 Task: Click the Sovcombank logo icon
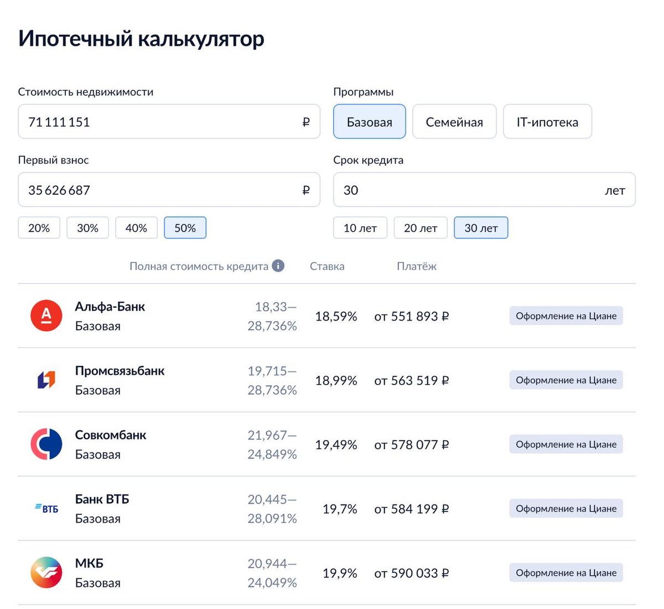click(x=46, y=444)
